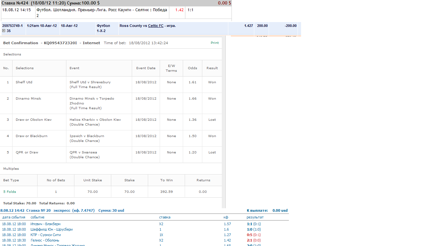Select the Sheff Utd selection name

[x=24, y=82]
